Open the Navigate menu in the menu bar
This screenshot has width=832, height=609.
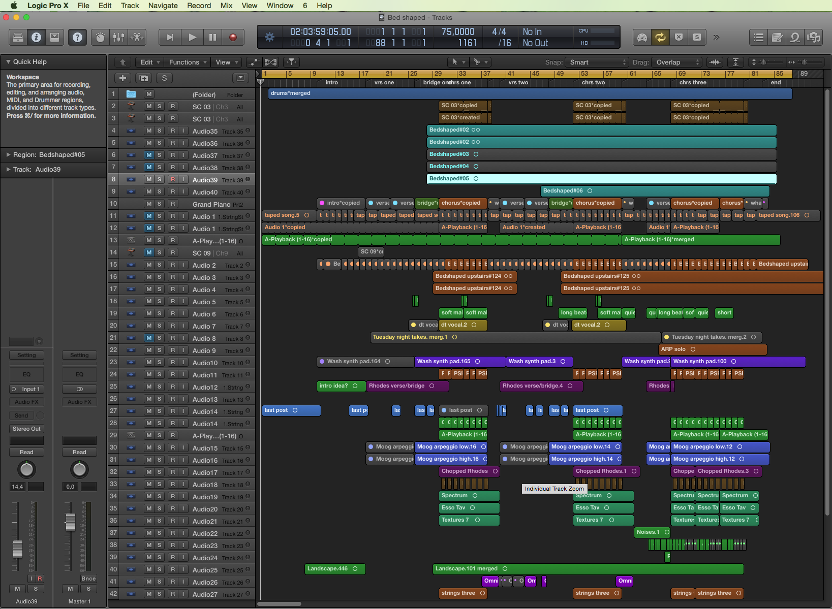coord(163,6)
